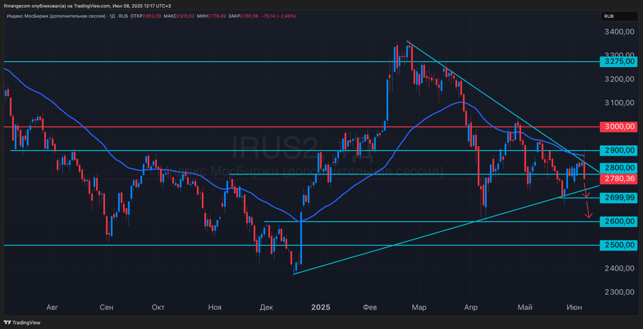This screenshot has width=643, height=329.
Task: Select the cyan 2900,00 level price tag
Action: 619,150
